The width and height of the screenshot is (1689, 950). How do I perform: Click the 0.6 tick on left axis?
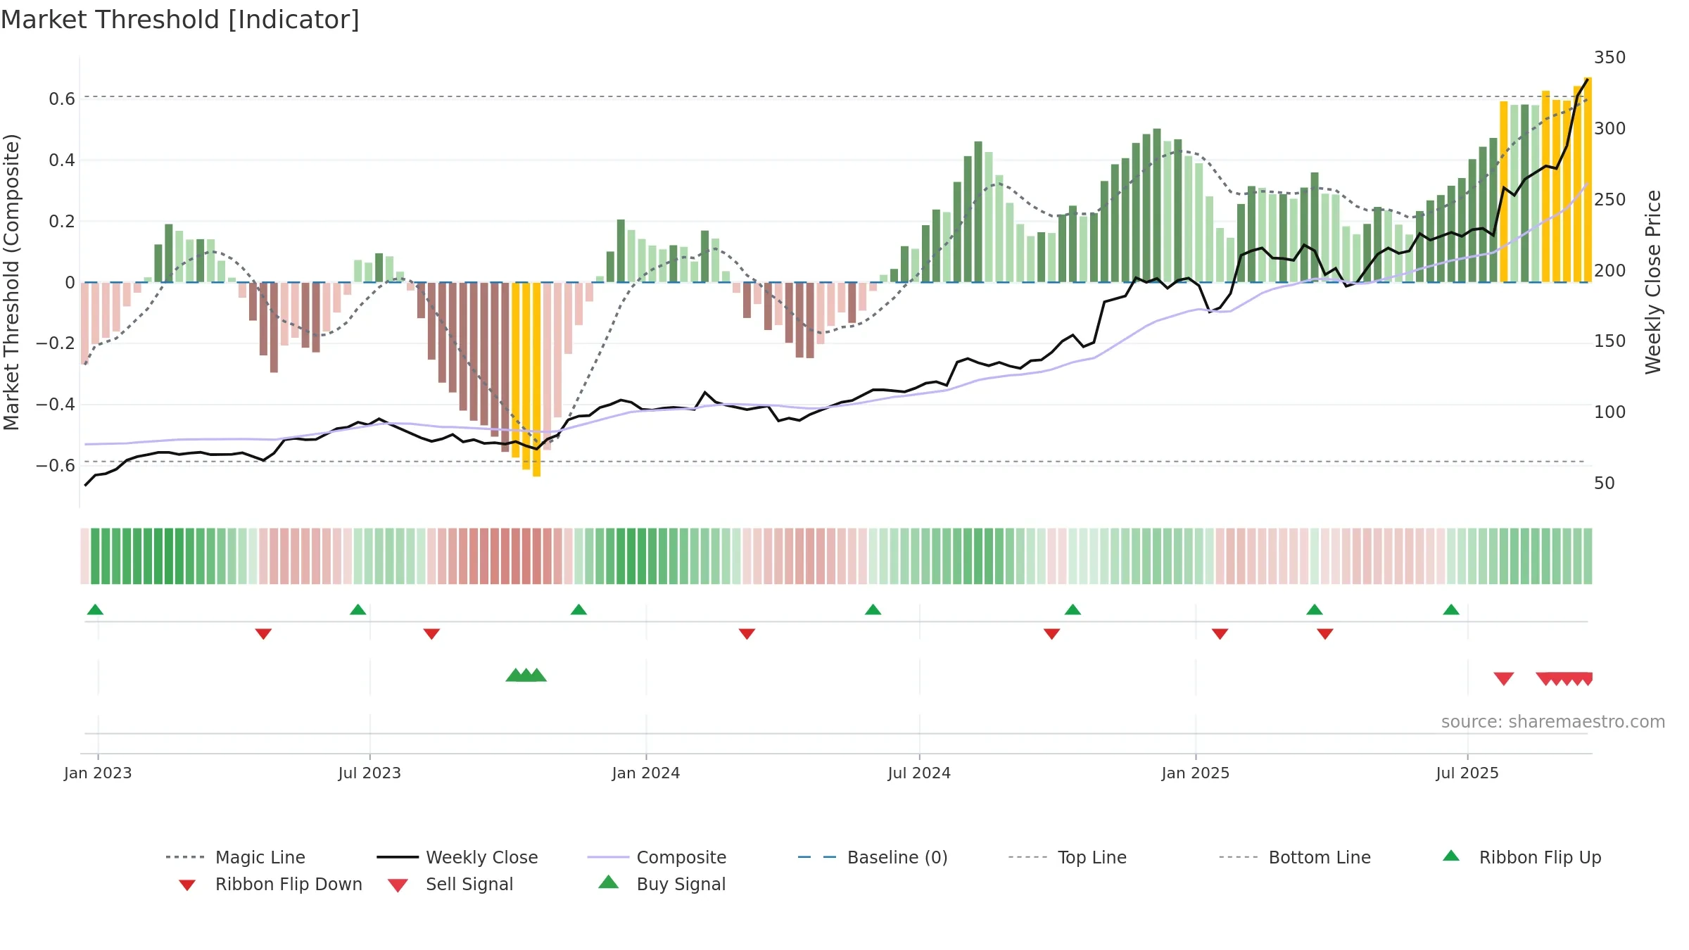point(62,99)
